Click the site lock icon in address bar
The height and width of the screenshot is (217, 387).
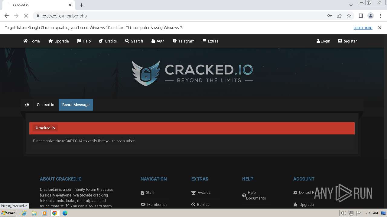[38, 16]
